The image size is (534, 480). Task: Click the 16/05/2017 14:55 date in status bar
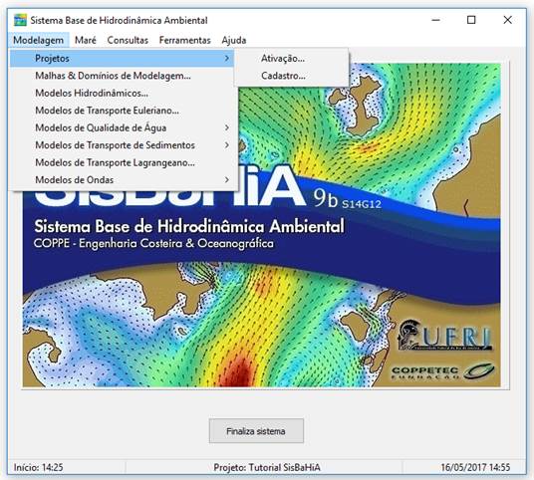(475, 467)
